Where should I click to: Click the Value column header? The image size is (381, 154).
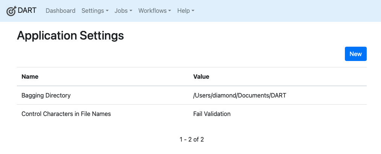(x=201, y=76)
